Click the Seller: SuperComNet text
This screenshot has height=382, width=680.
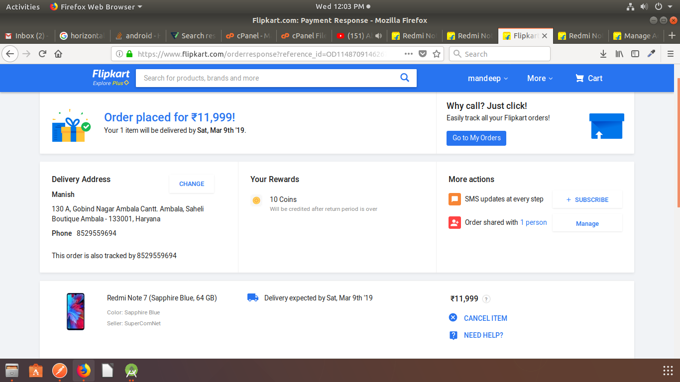coord(134,323)
